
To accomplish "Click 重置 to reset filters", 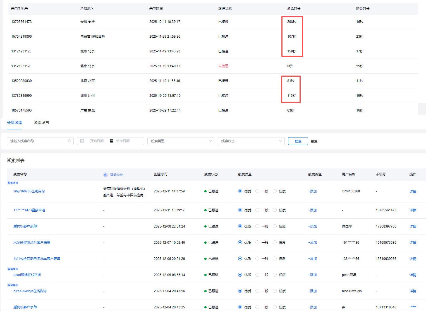I will (314, 141).
